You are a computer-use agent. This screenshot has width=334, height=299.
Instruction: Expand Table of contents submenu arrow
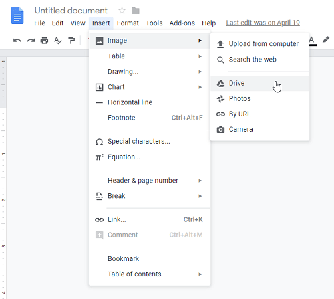pos(200,274)
